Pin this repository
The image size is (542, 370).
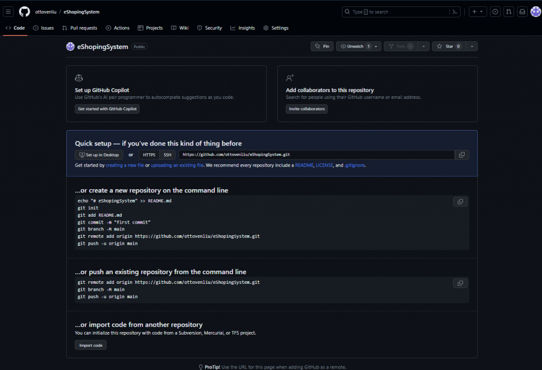click(x=322, y=47)
